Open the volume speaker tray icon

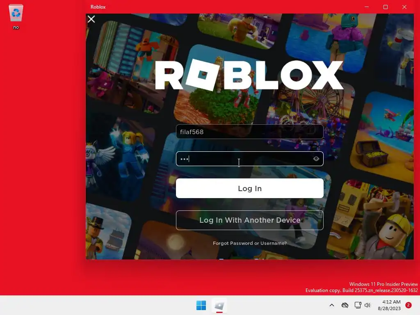click(x=367, y=305)
